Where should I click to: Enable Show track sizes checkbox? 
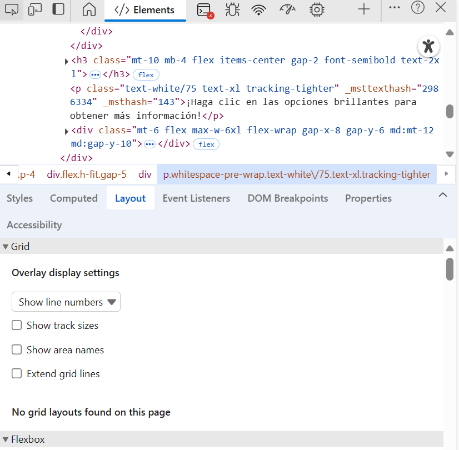coord(17,325)
